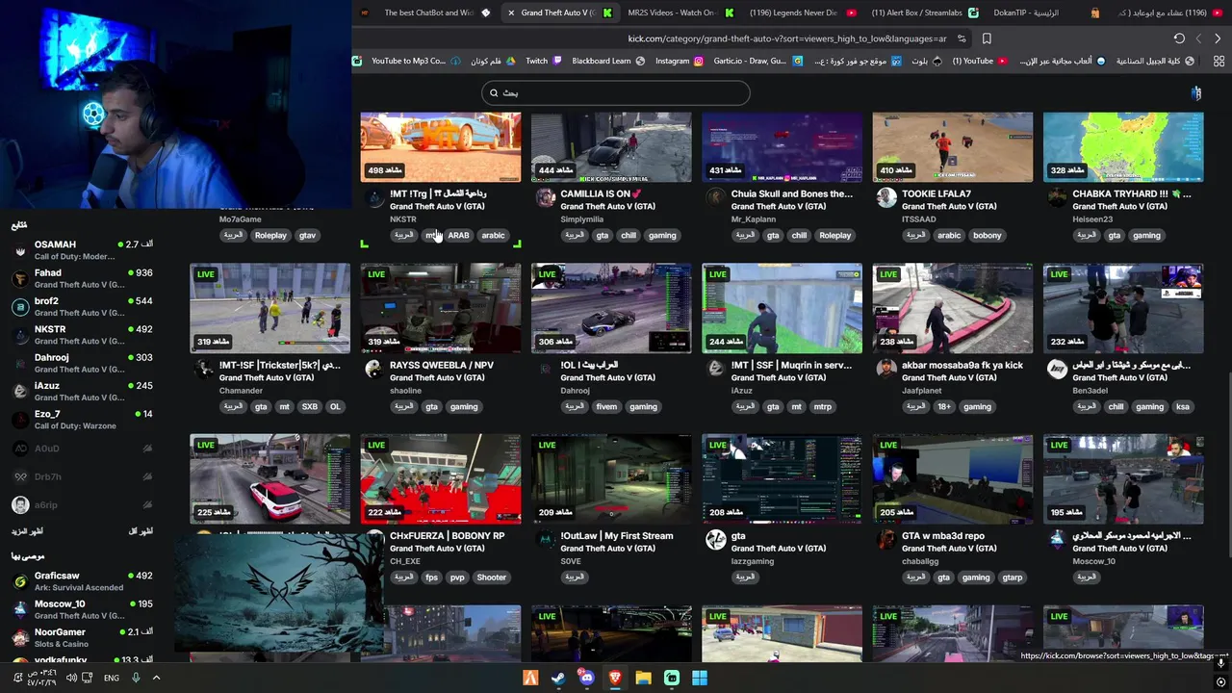Viewport: 1232px width, 693px height.
Task: Open Dahrooj channel in sidebar
Action: point(82,363)
